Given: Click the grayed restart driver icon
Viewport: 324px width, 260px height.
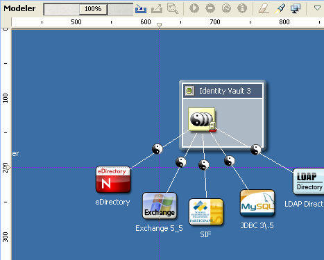Looking at the screenshot, I should coord(226,8).
